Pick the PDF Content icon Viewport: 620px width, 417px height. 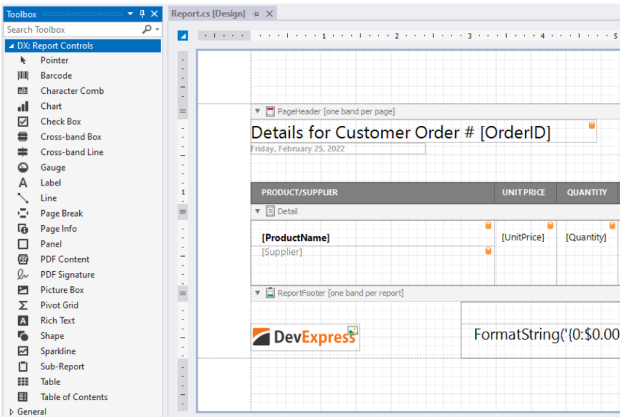pos(23,259)
